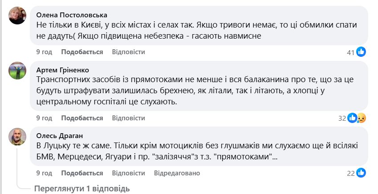Reply to Артем Гріненко's comment

(x=128, y=118)
